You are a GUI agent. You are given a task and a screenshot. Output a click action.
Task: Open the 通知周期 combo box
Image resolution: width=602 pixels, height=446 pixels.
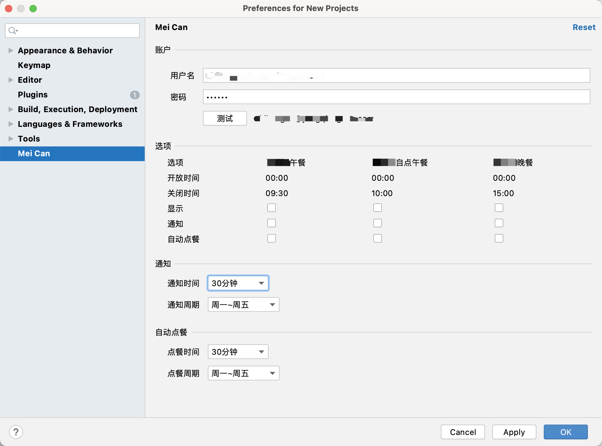(243, 305)
